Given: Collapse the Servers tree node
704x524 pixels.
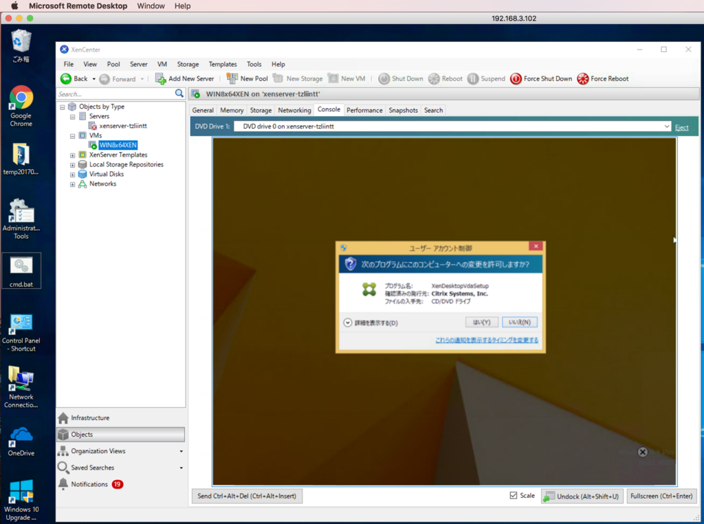Looking at the screenshot, I should [x=72, y=117].
